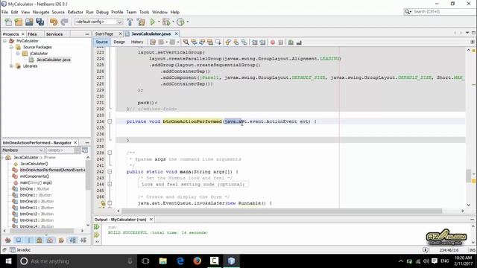Toggle Show Inherited Members in Navigator

[8, 240]
